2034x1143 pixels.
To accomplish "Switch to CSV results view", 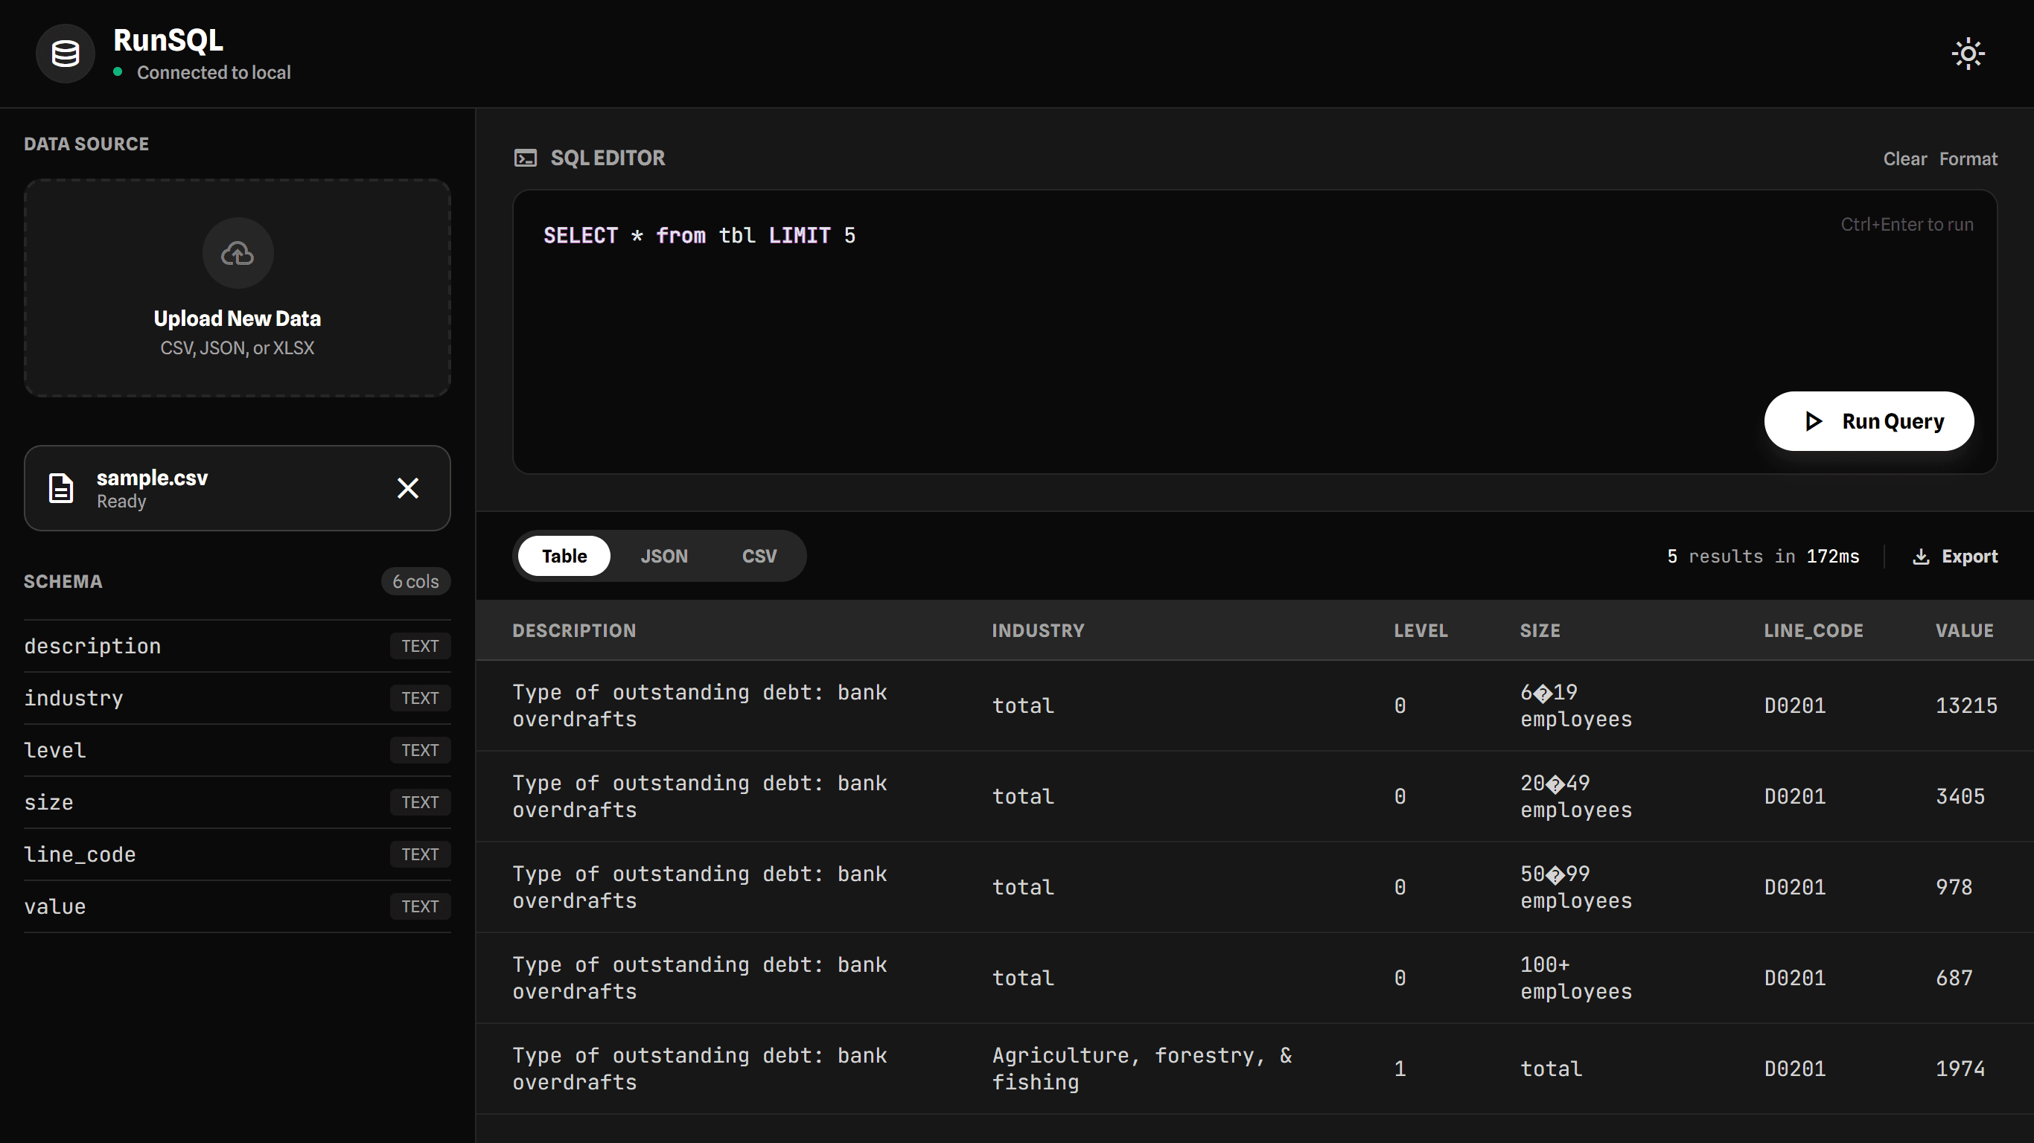I will pos(759,556).
